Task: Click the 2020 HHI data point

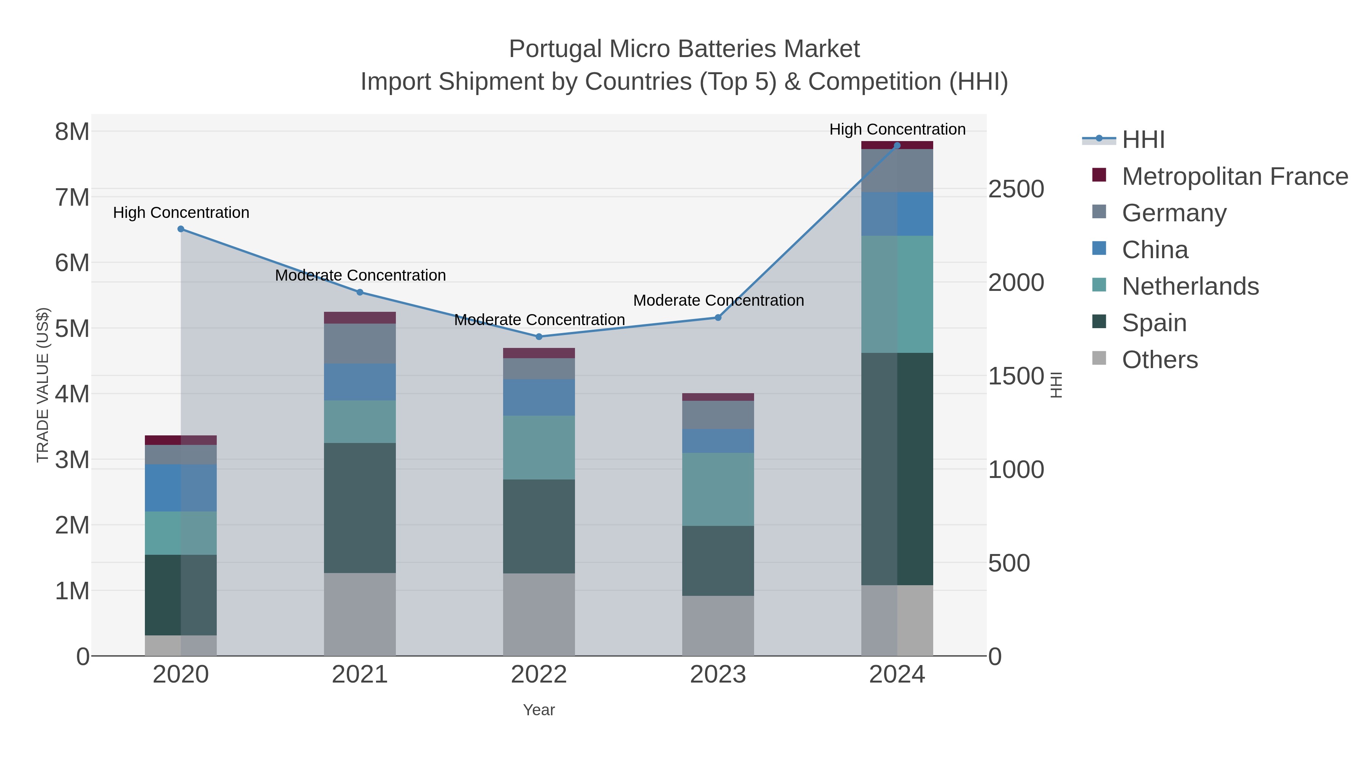Action: (x=181, y=229)
